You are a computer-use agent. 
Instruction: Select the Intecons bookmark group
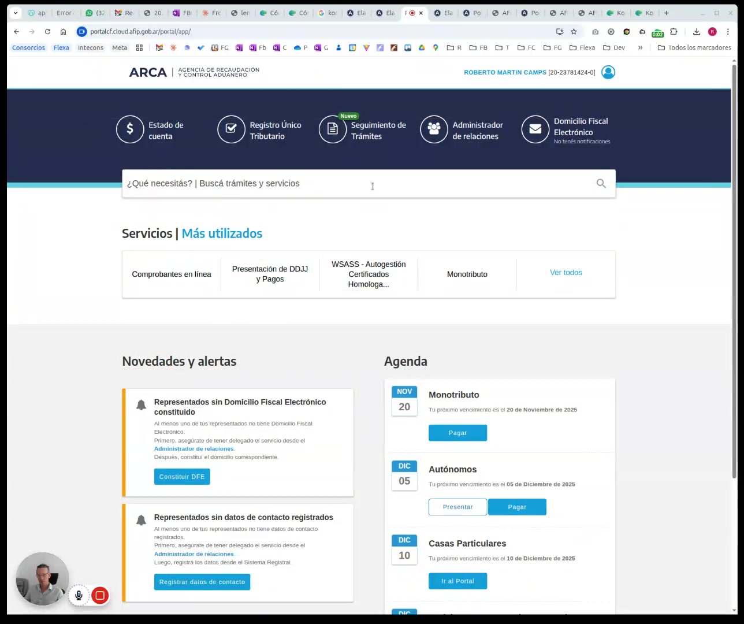coord(91,47)
